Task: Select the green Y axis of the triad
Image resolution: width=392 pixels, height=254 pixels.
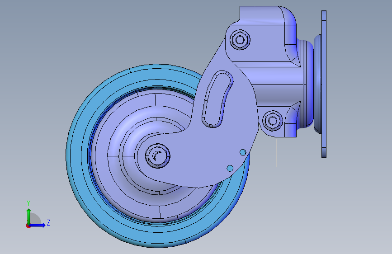Action: (x=29, y=217)
